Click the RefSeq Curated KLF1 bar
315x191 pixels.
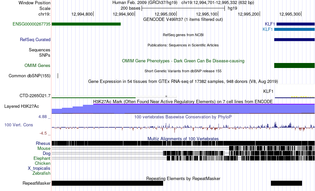[x=294, y=39]
